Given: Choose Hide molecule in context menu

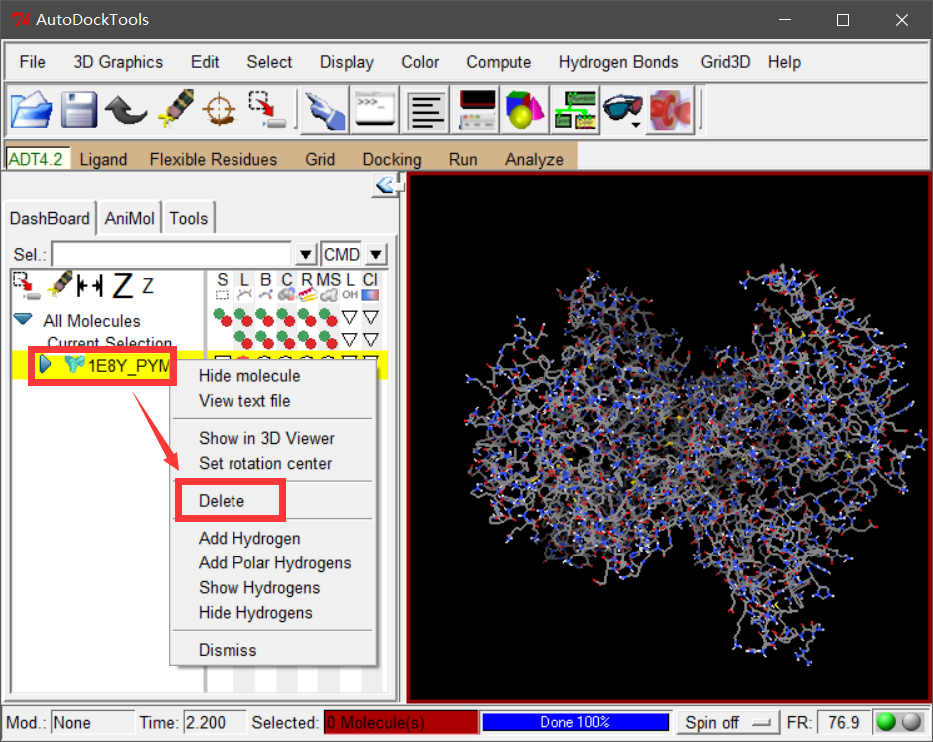Looking at the screenshot, I should click(249, 376).
